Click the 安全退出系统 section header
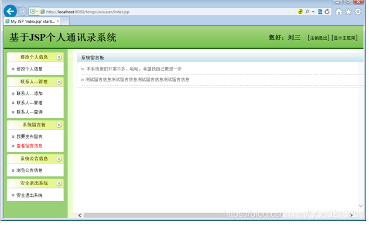 tap(35, 183)
